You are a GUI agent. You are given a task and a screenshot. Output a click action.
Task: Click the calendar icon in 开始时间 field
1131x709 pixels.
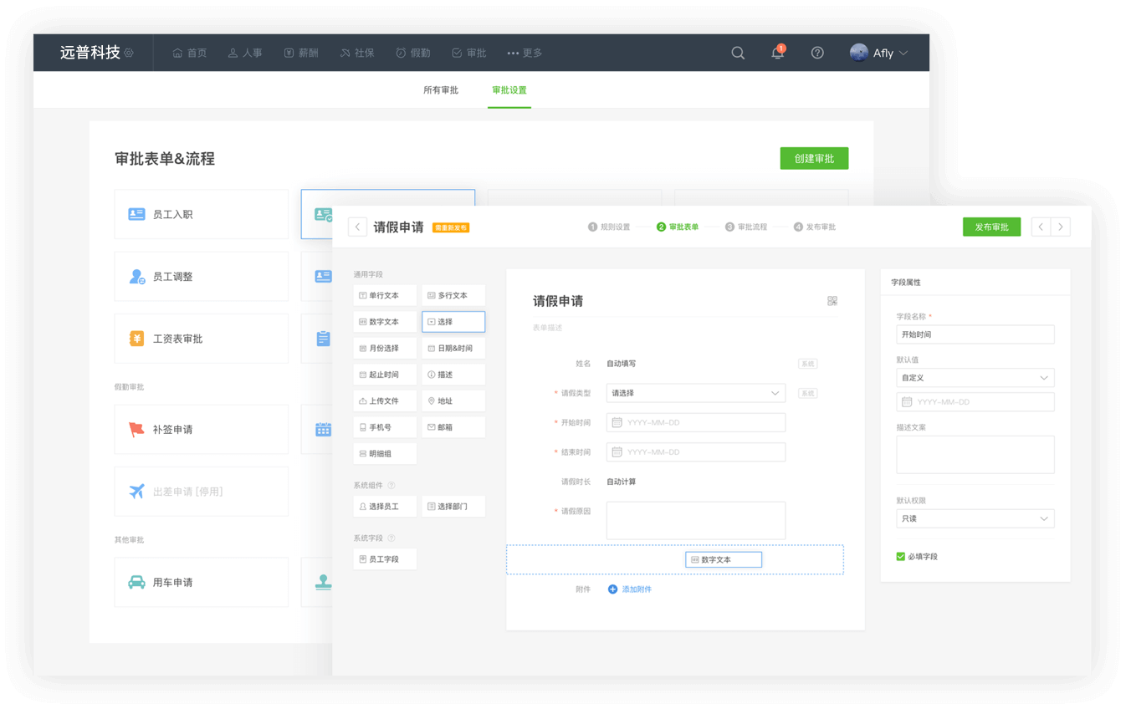point(617,422)
